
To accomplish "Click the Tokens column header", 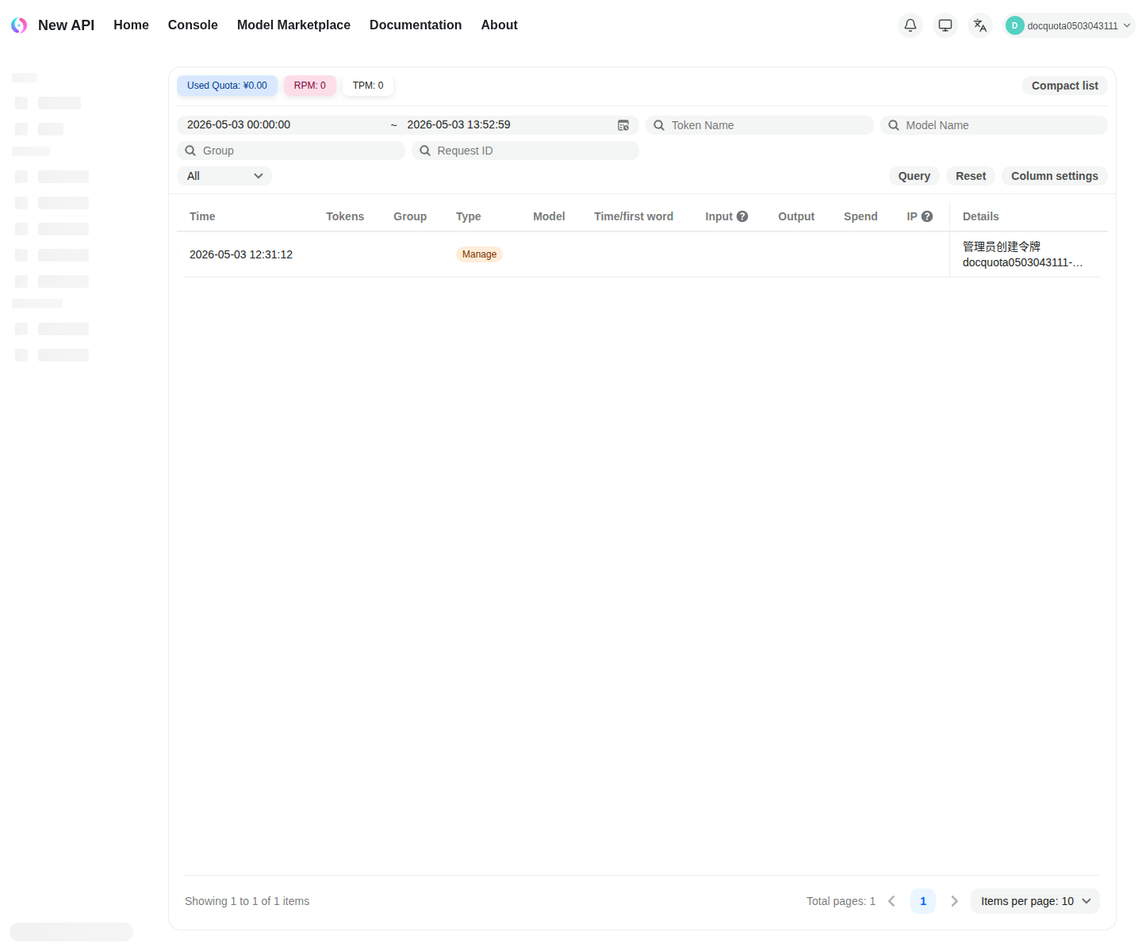I will coord(345,216).
